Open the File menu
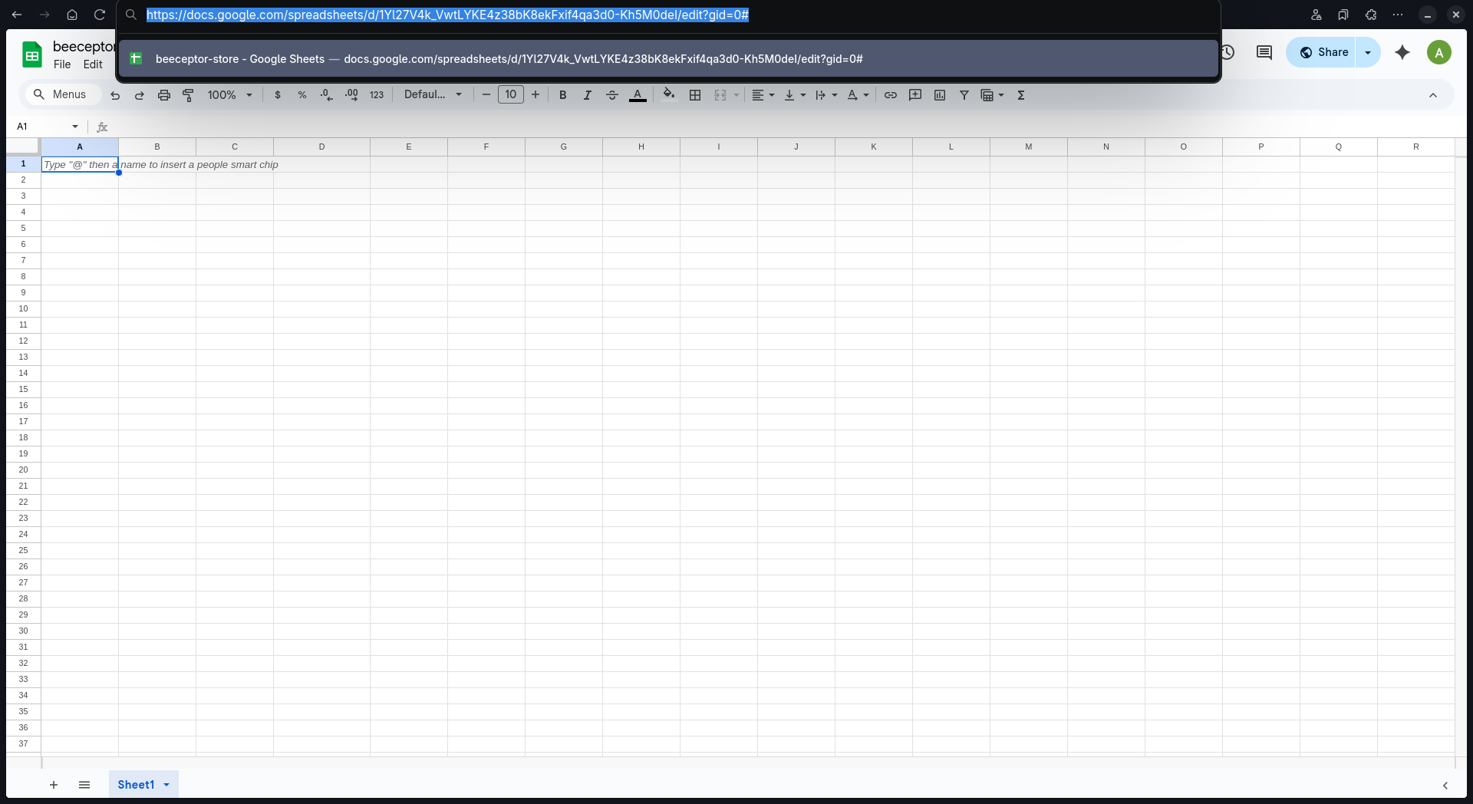The image size is (1473, 804). [x=62, y=64]
